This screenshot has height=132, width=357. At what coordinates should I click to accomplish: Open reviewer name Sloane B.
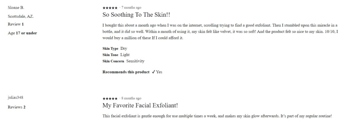(x=16, y=8)
